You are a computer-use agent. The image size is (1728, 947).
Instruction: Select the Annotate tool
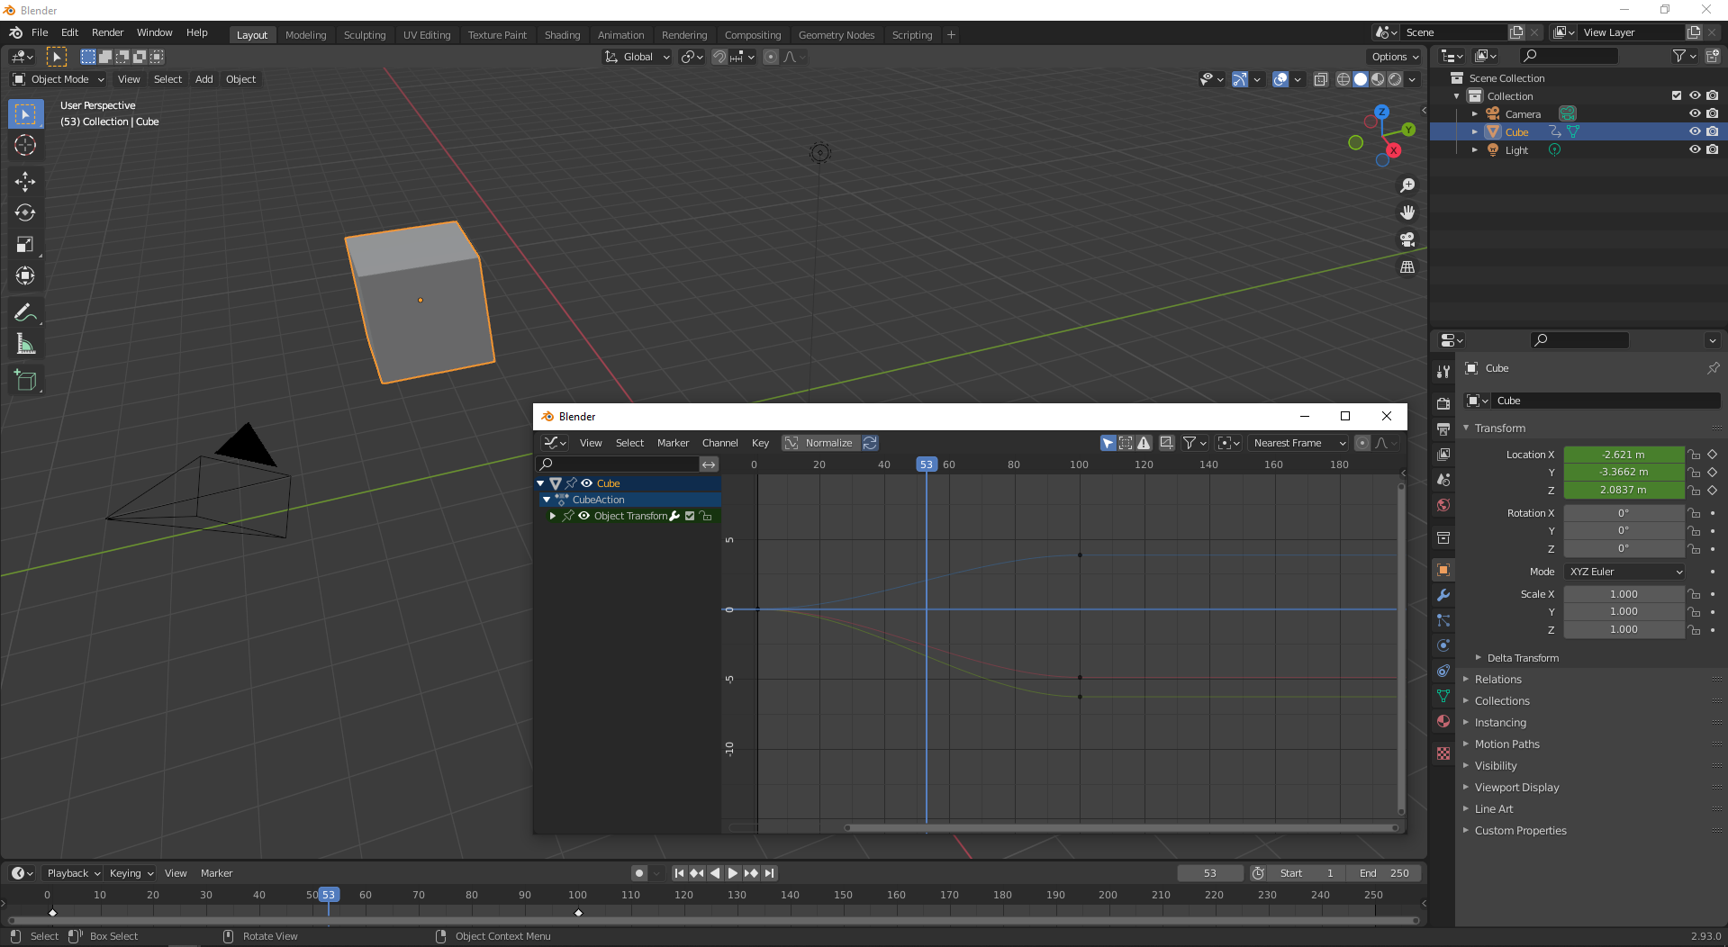pos(25,312)
